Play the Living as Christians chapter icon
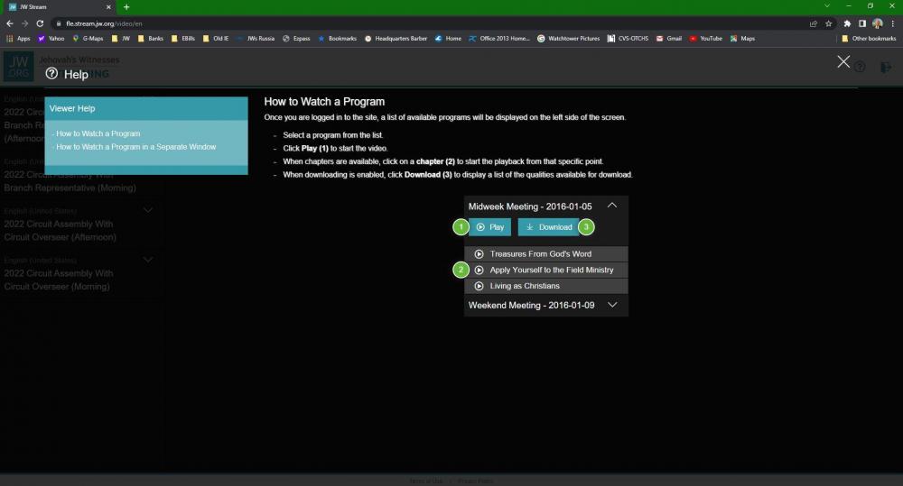903x486 pixels. [x=479, y=286]
